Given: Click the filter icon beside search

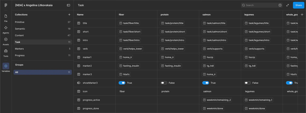Looking at the screenshot, I should point(280,5).
